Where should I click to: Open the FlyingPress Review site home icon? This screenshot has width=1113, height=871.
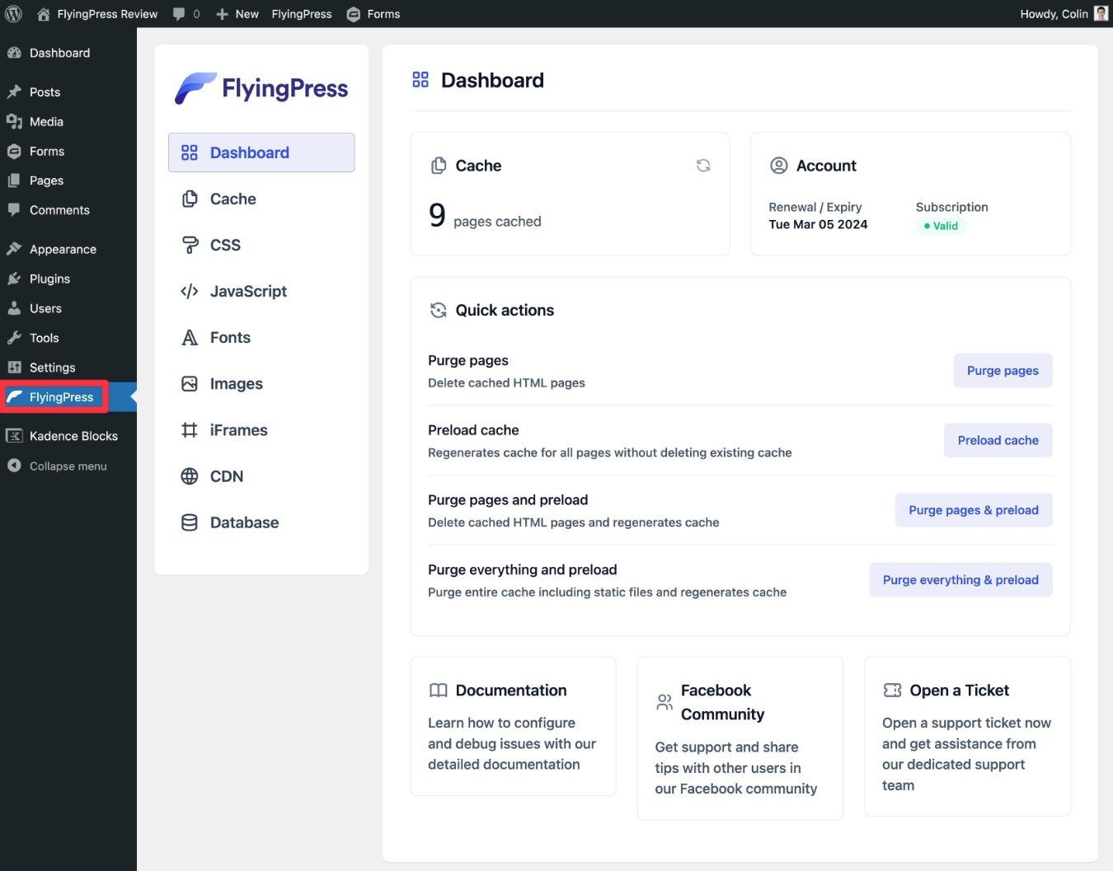click(x=44, y=14)
